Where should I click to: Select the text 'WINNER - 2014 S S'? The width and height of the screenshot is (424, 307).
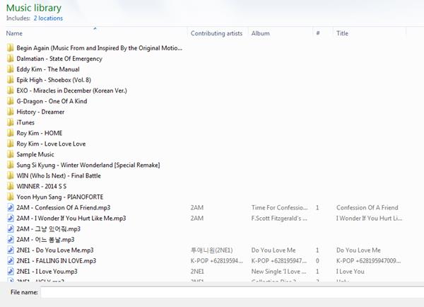pyautogui.click(x=42, y=186)
